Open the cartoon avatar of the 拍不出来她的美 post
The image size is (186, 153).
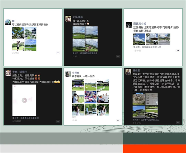[x=68, y=19]
